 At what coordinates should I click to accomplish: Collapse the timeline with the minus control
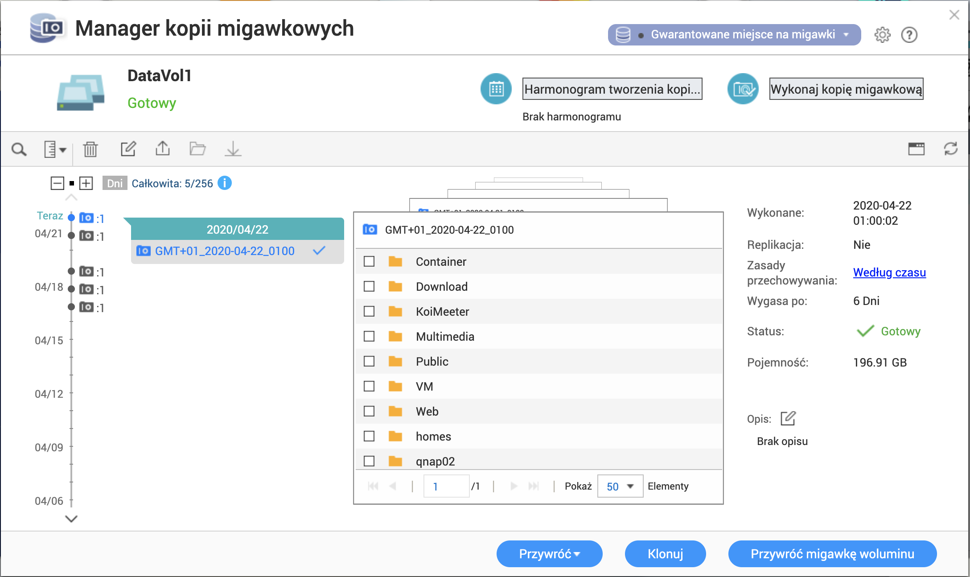tap(57, 183)
